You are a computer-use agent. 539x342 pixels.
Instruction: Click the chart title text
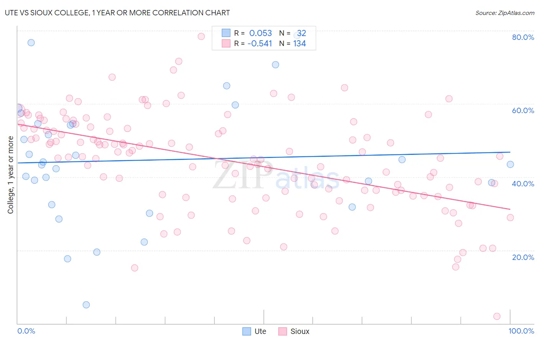[117, 13]
